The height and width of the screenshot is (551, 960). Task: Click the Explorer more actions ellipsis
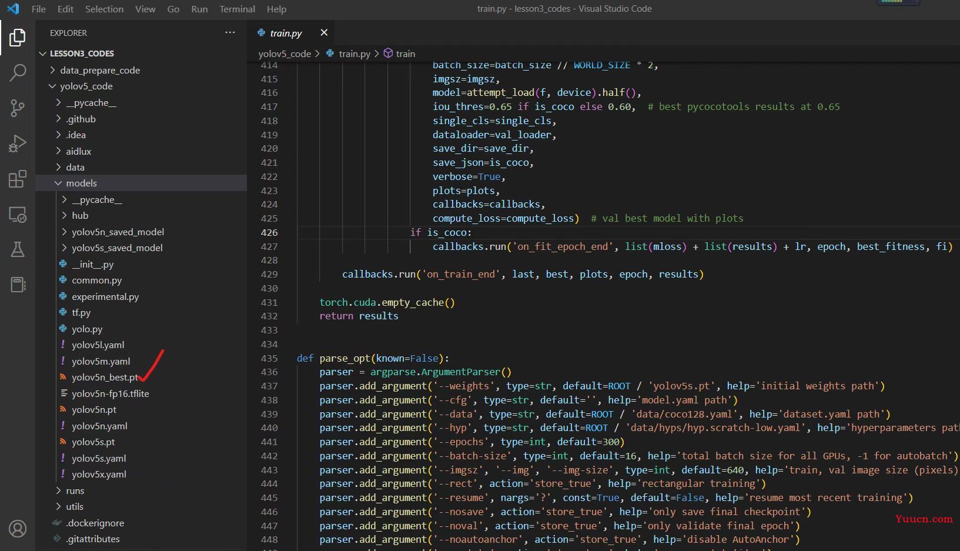pos(230,32)
